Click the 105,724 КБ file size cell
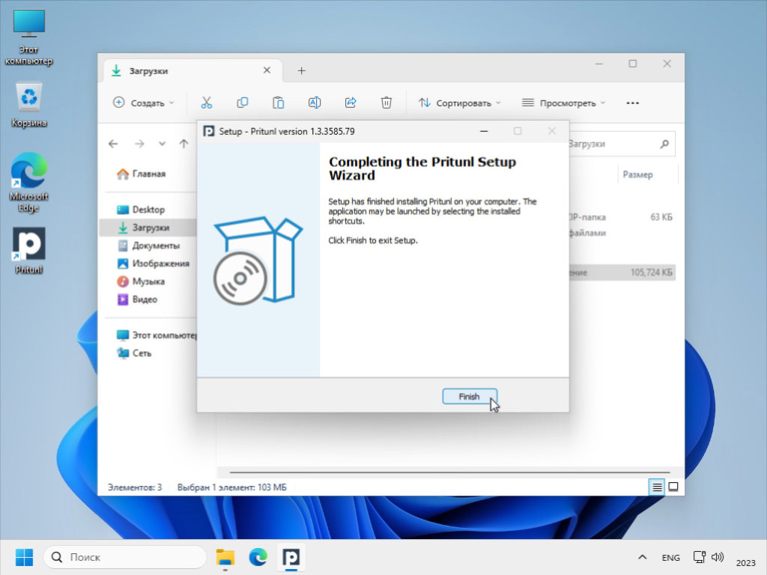The height and width of the screenshot is (575, 767). [x=651, y=273]
